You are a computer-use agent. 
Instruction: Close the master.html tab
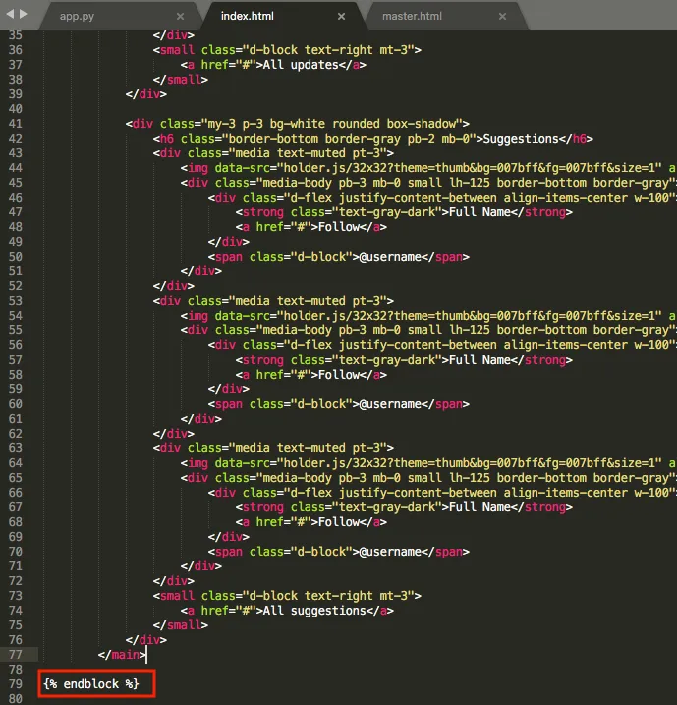click(502, 16)
